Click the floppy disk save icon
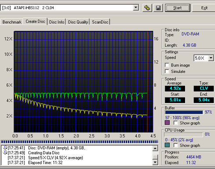The image size is (215, 169). click(x=158, y=8)
